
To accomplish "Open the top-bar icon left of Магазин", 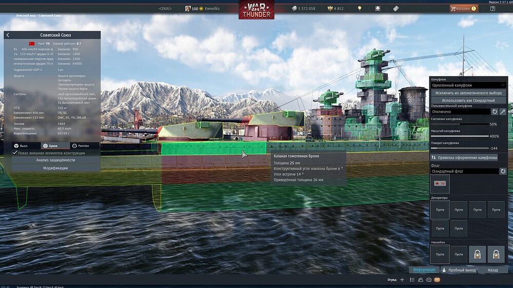I will (x=396, y=9).
